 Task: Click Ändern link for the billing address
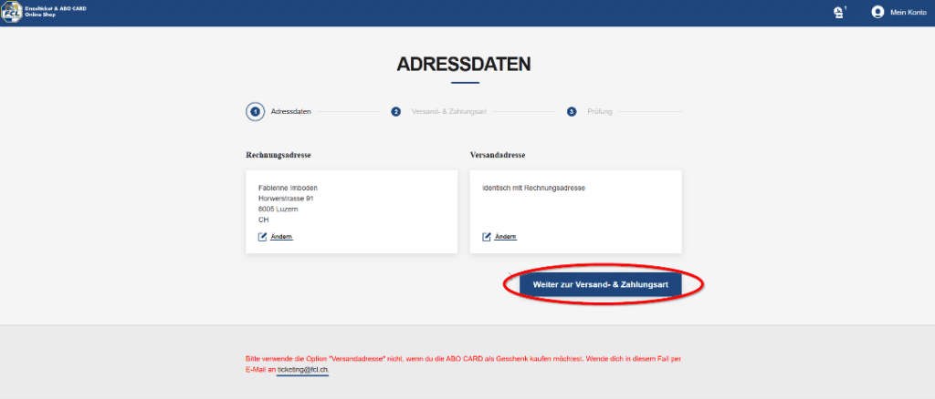pos(281,237)
